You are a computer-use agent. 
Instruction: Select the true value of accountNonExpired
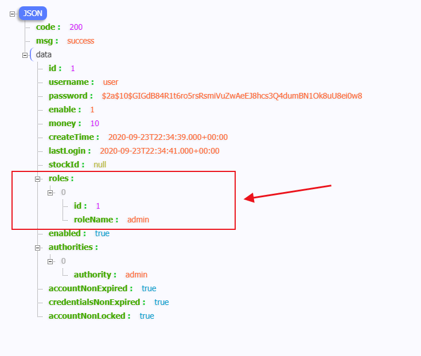pos(149,288)
